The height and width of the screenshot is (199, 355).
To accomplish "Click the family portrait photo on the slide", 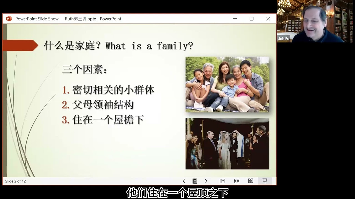I will [227, 84].
